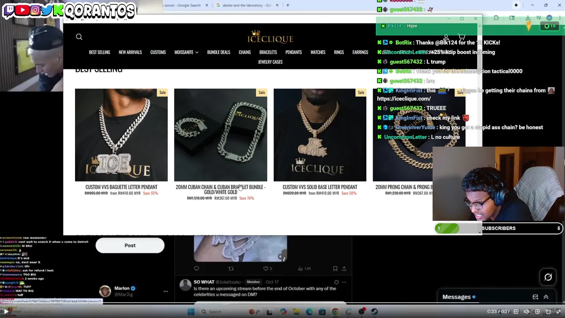The width and height of the screenshot is (565, 318).
Task: Open new browser tab with plus button
Action: (x=288, y=5)
